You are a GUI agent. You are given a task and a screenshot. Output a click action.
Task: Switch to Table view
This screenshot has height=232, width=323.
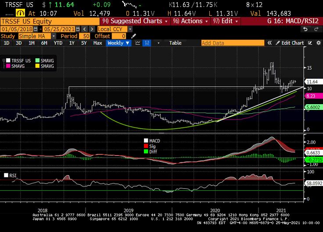pyautogui.click(x=175, y=43)
